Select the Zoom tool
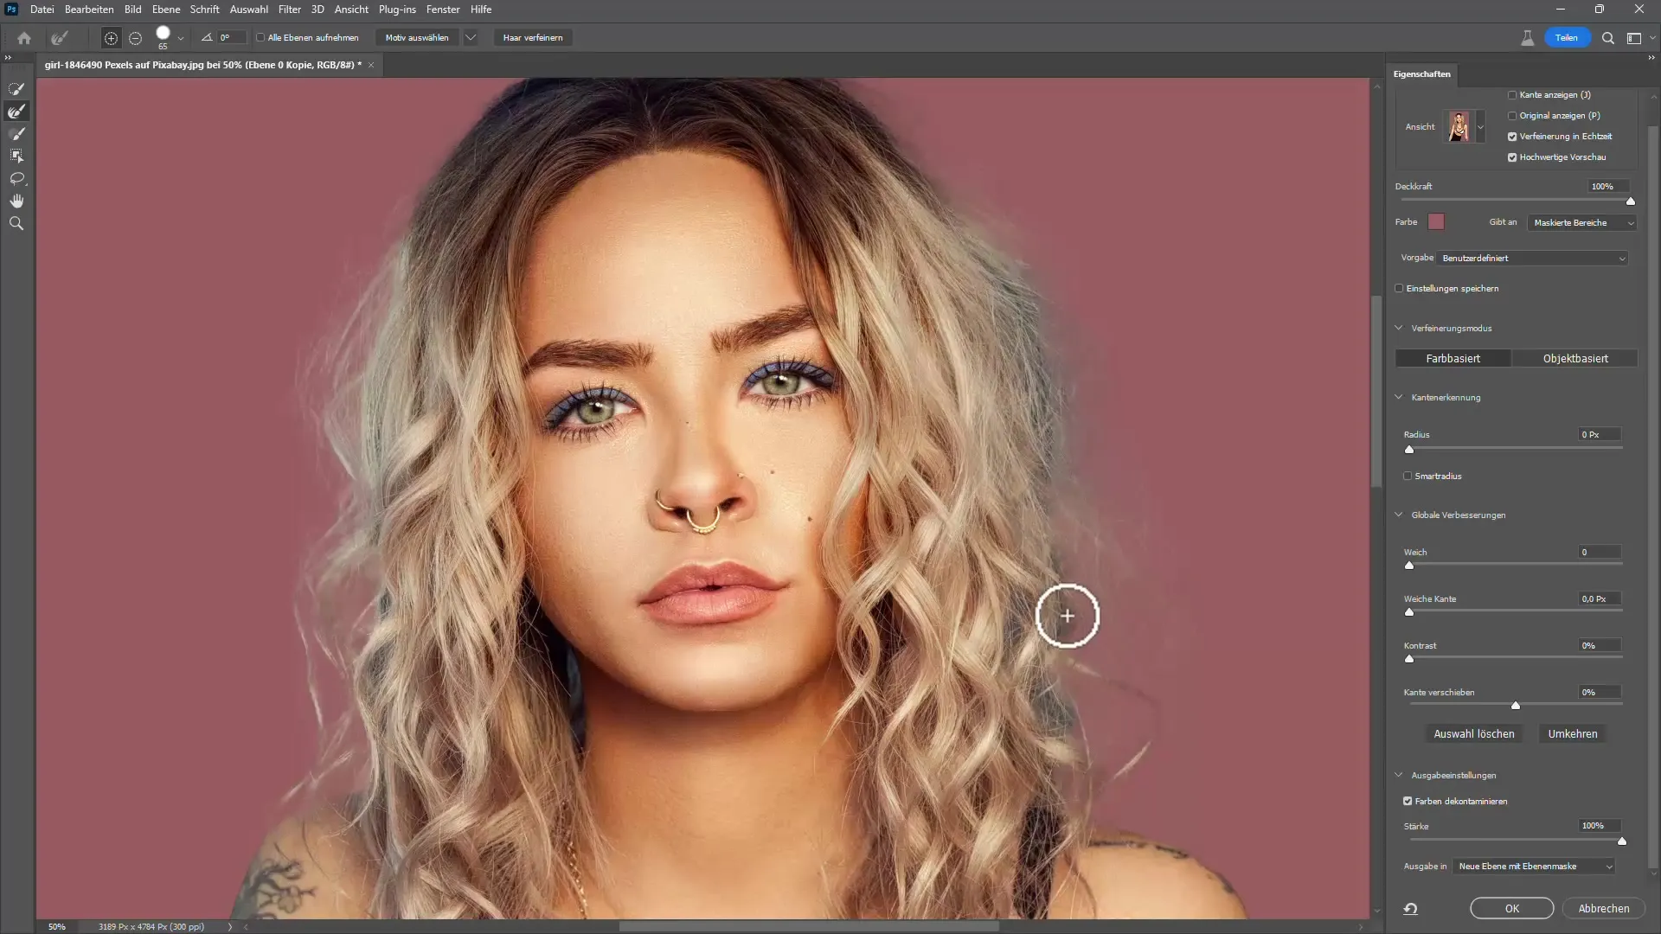This screenshot has height=934, width=1661. coord(16,223)
